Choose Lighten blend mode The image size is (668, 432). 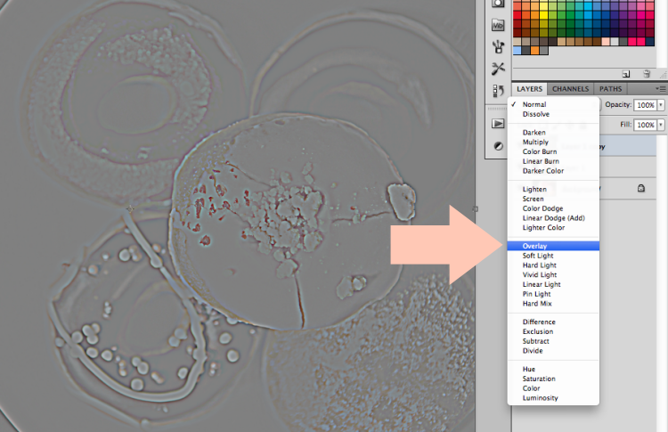click(553, 189)
